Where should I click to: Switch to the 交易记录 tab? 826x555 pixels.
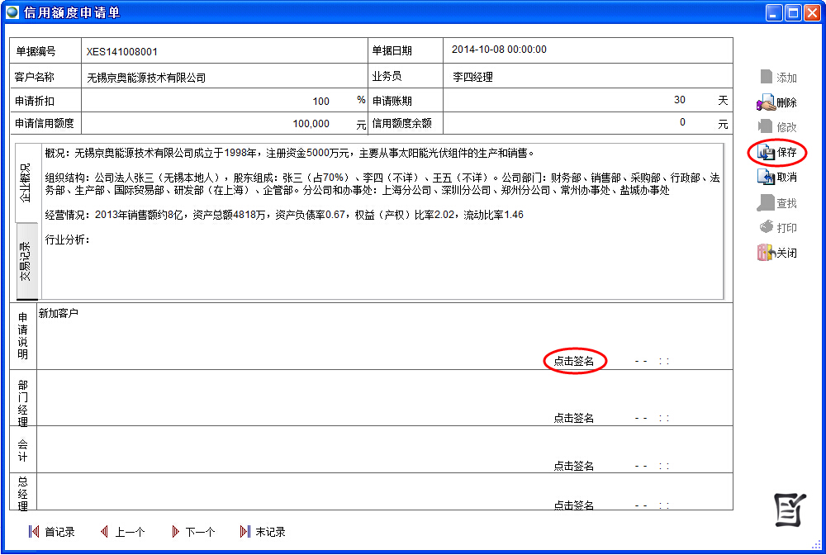point(27,260)
